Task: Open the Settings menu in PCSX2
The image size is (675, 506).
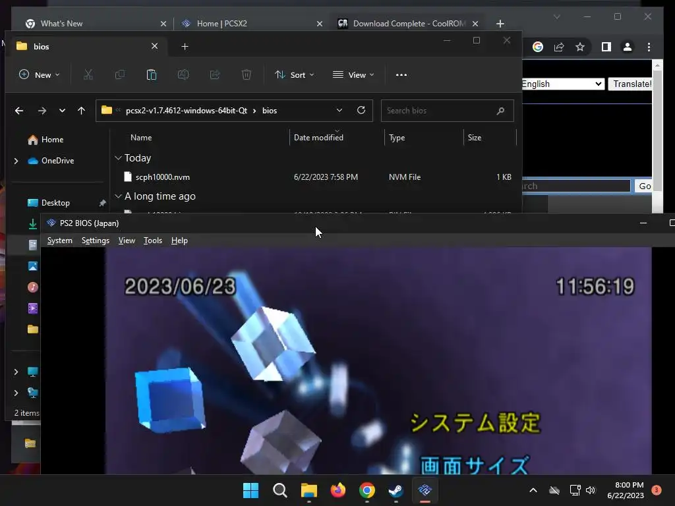Action: [x=96, y=240]
